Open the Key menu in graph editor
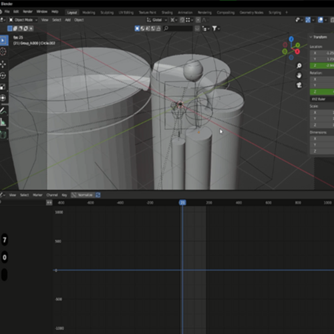The image size is (334, 334). click(x=64, y=195)
